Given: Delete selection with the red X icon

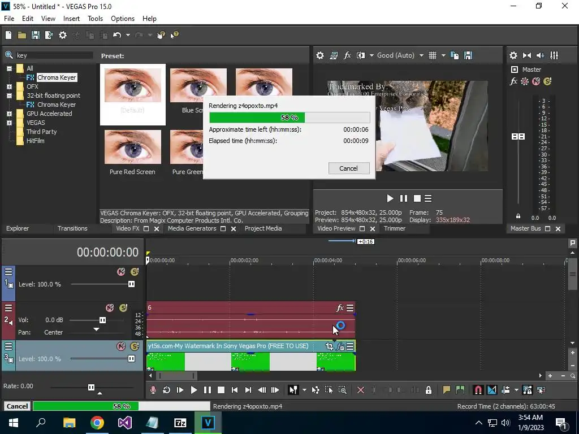Looking at the screenshot, I should click(x=361, y=390).
